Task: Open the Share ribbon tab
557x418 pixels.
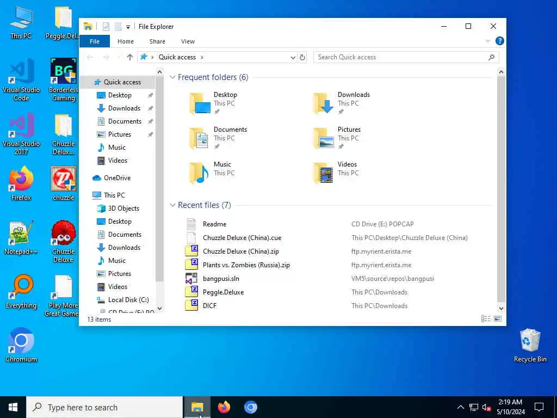Action: tap(157, 41)
